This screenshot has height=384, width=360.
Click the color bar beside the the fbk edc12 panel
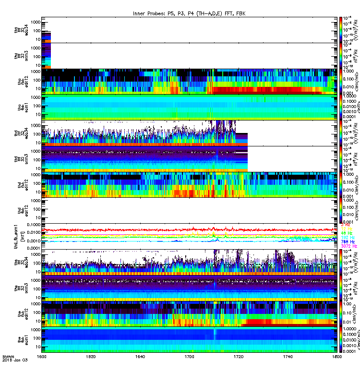coord(341,314)
